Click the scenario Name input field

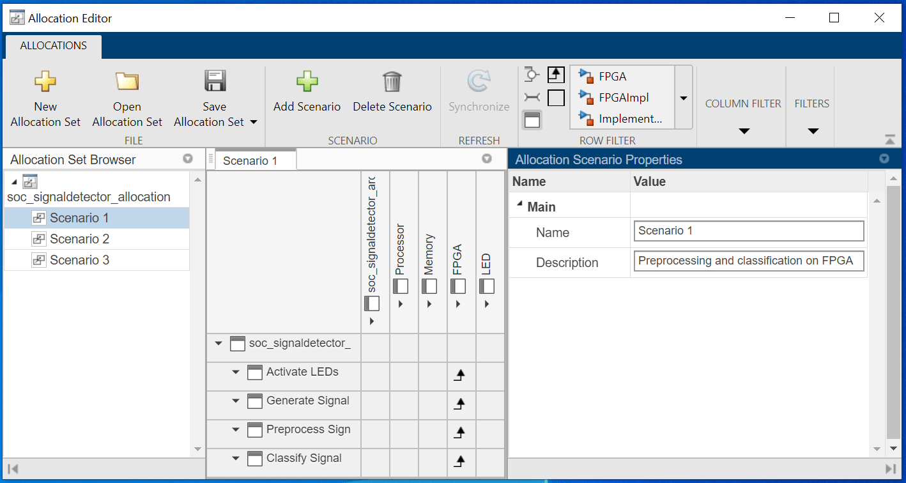(x=749, y=231)
